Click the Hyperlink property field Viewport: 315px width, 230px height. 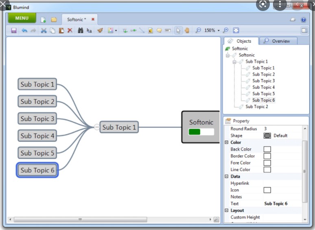[x=282, y=183]
